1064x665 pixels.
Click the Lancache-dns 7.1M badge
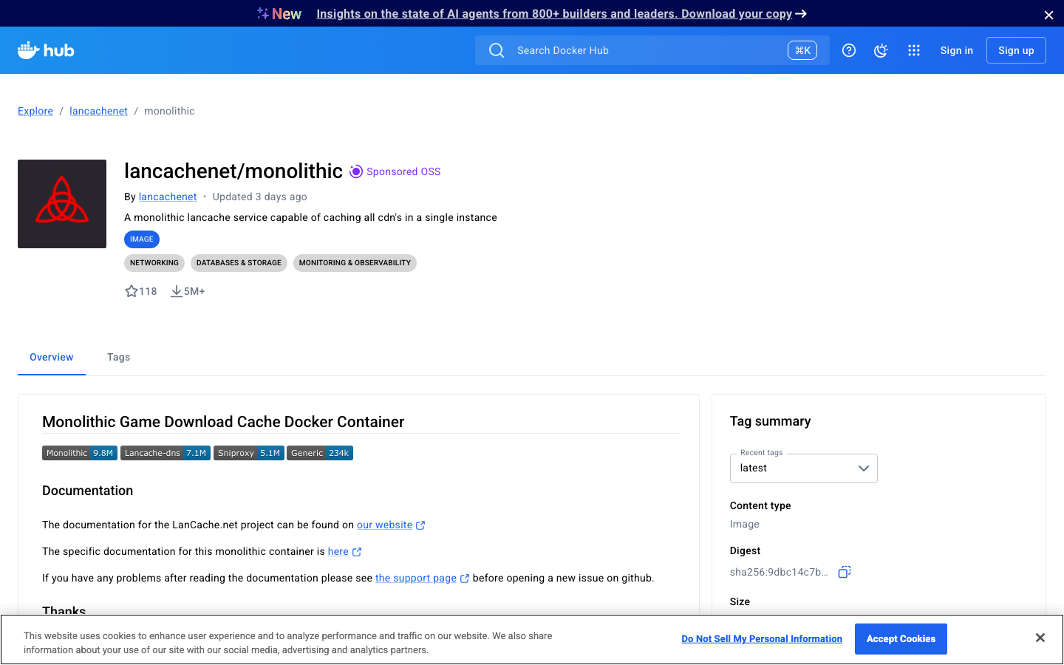point(166,453)
